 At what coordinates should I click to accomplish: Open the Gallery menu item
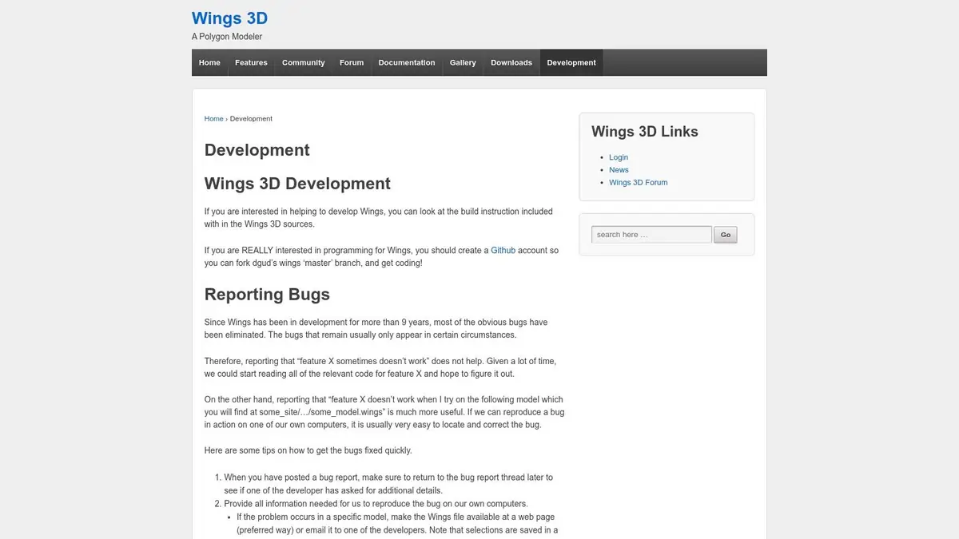pyautogui.click(x=463, y=62)
